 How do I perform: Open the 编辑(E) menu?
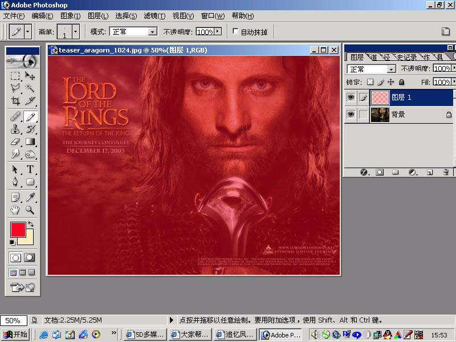click(42, 16)
